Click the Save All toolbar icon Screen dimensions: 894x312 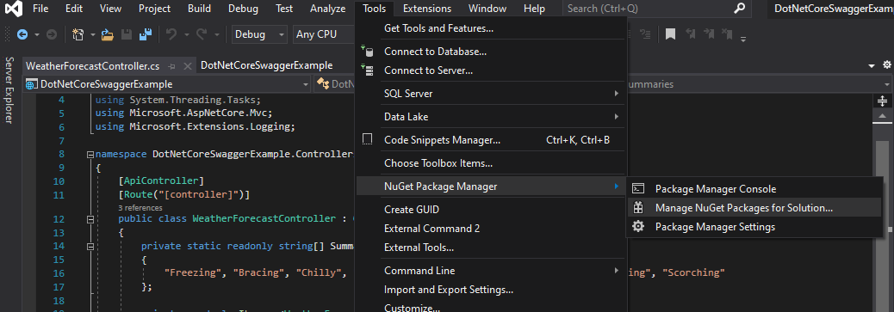click(x=146, y=34)
